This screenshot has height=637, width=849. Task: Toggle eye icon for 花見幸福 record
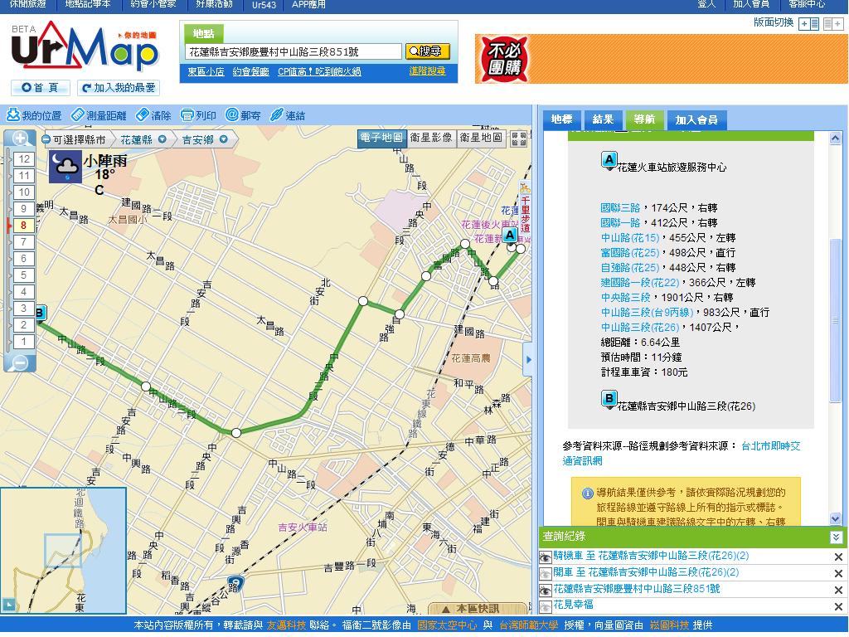546,605
